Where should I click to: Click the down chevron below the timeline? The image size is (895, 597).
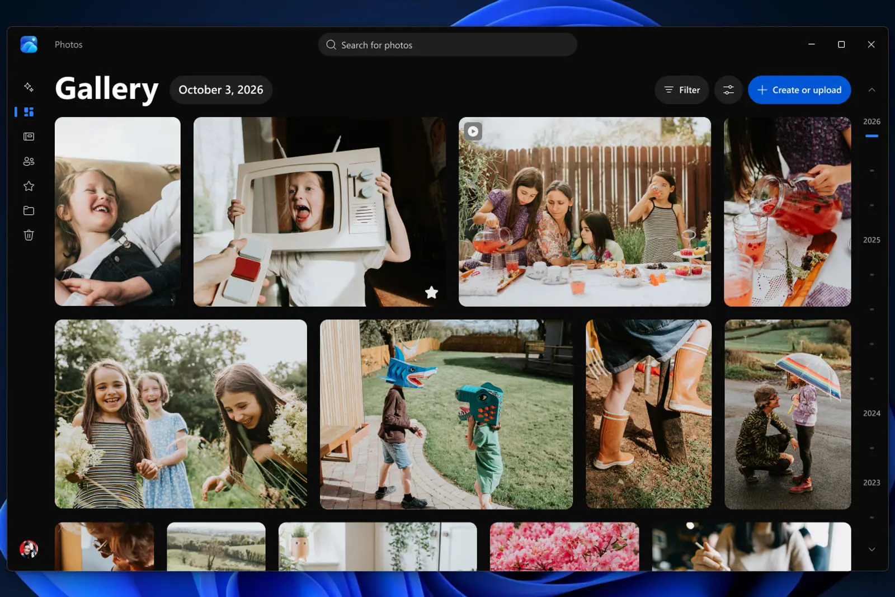(x=872, y=549)
